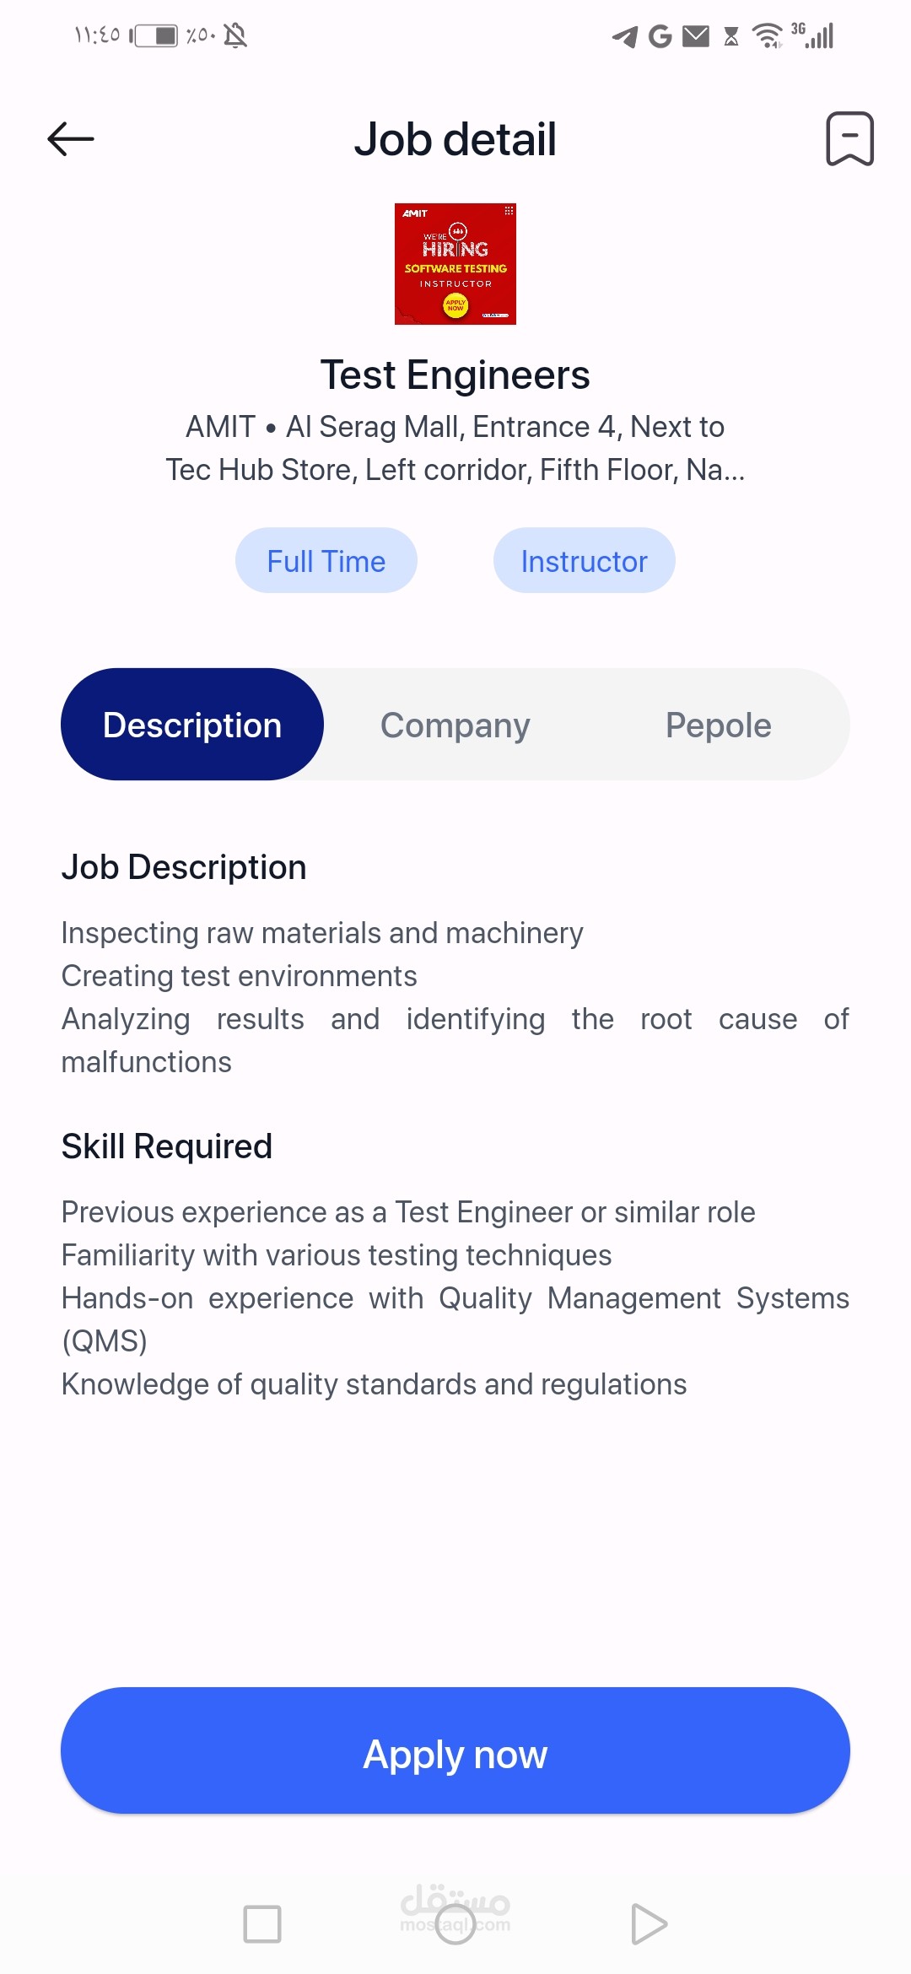Tap the muted bell status icon
Screen dimensions: 911x1974
235,35
